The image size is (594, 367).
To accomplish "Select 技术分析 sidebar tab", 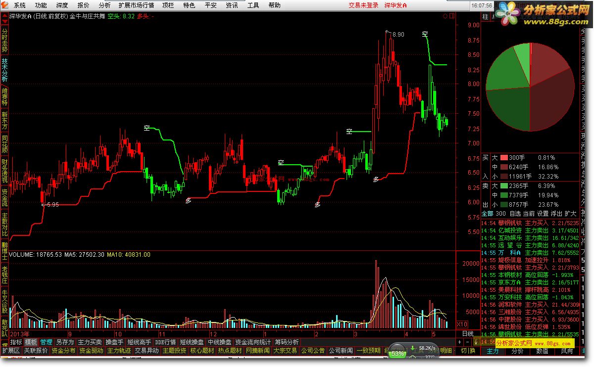I will point(4,70).
